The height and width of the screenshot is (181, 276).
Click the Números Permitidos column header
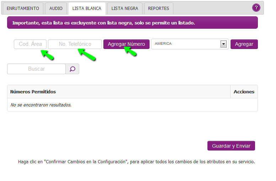coord(119,92)
